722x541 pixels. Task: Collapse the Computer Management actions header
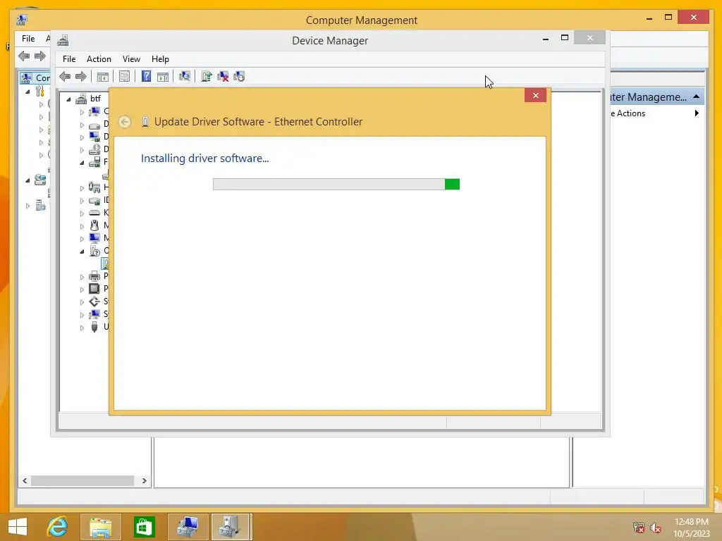(x=696, y=97)
